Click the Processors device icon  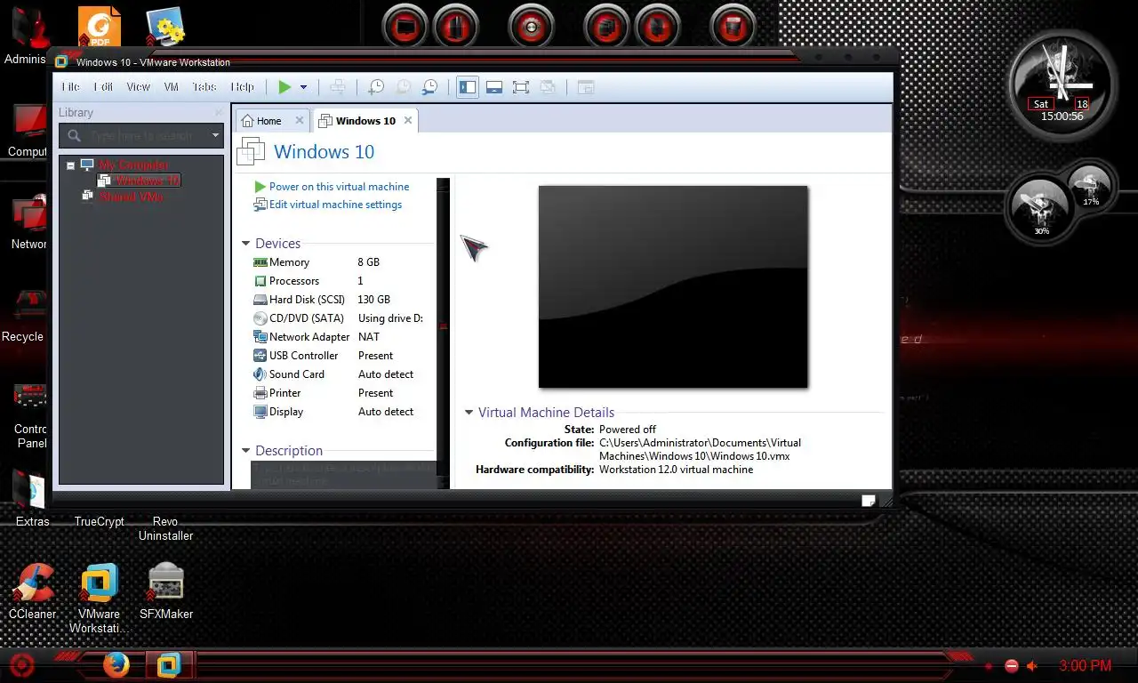260,281
